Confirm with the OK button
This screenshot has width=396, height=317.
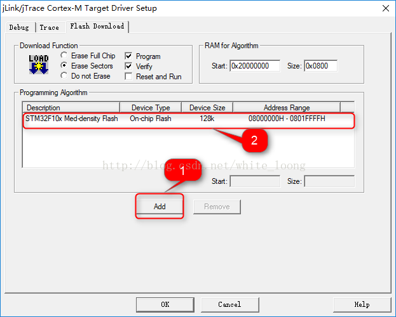[x=165, y=304]
